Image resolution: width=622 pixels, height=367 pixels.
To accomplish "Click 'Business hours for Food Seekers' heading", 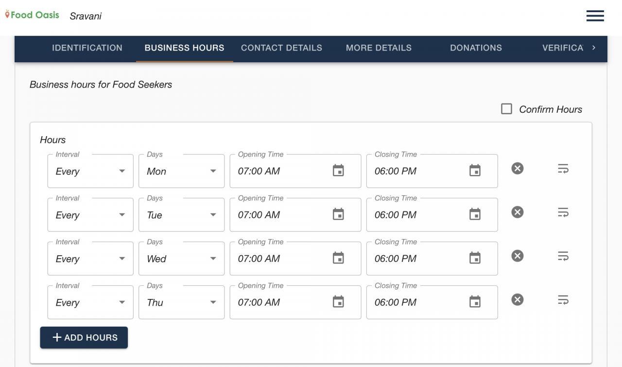I will point(101,85).
